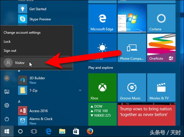Open the Phone Companion tile

click(x=132, y=48)
